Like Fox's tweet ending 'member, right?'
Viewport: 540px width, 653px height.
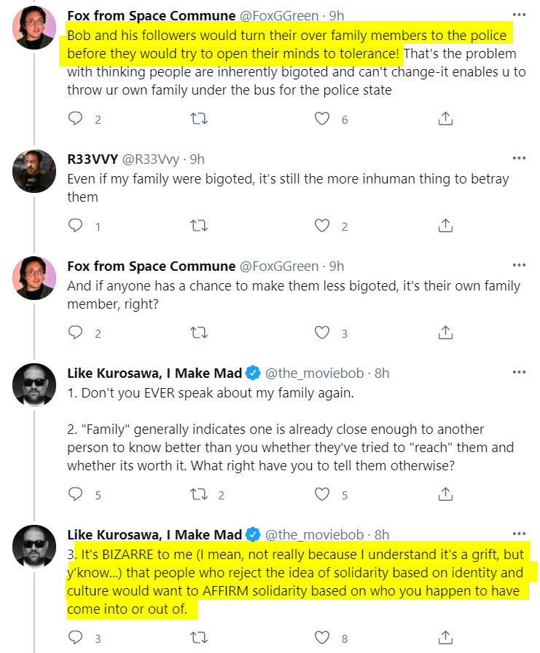coord(322,333)
